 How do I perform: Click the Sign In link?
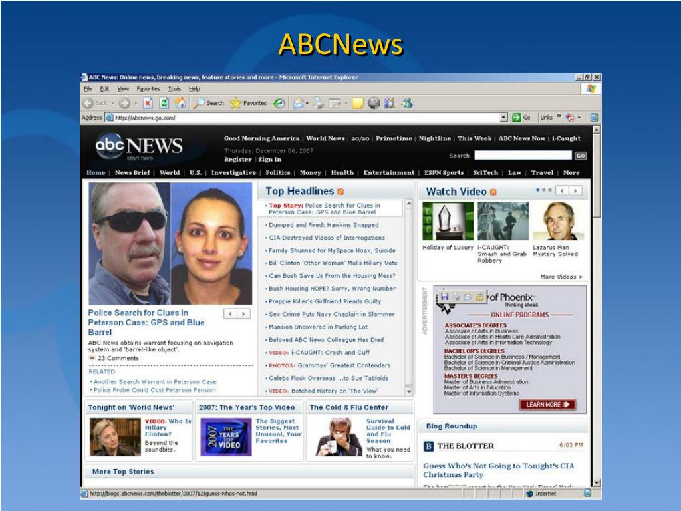(x=270, y=160)
